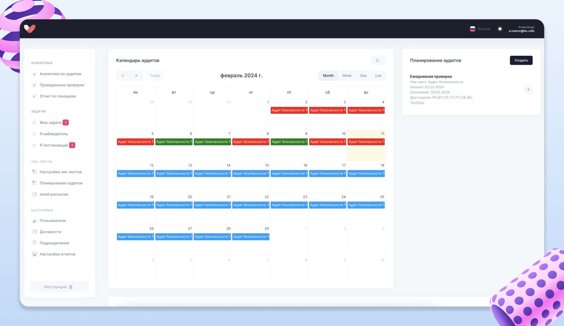Go to next month with right chevron

pos(136,76)
